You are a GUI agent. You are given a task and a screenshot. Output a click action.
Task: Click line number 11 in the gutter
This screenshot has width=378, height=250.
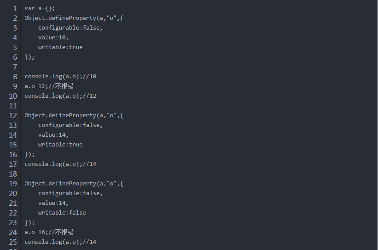[13, 106]
